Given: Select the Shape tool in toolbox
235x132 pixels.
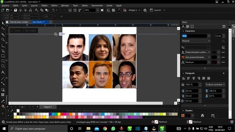Looking at the screenshot, I should 3,28.
